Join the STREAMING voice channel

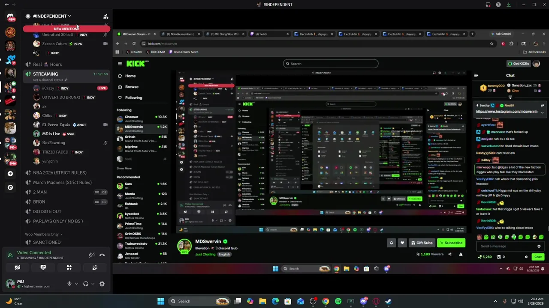66,74
